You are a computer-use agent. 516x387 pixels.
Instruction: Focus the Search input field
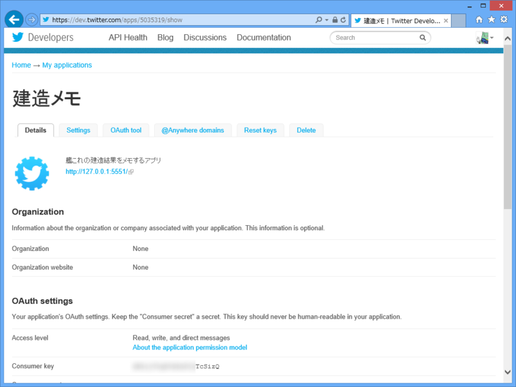[375, 37]
